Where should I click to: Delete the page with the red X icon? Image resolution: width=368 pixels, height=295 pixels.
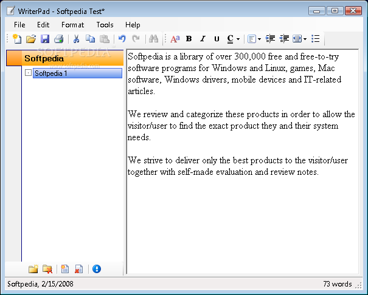[x=79, y=269]
